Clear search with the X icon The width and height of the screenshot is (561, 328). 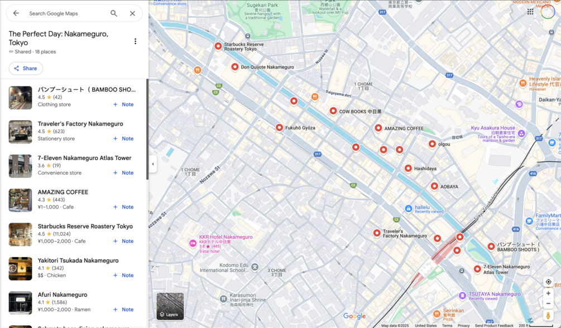(x=132, y=13)
